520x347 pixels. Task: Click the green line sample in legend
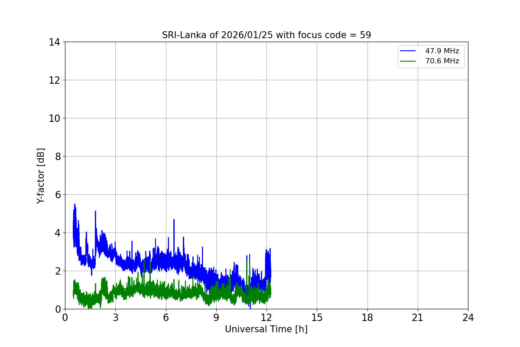tap(408, 61)
